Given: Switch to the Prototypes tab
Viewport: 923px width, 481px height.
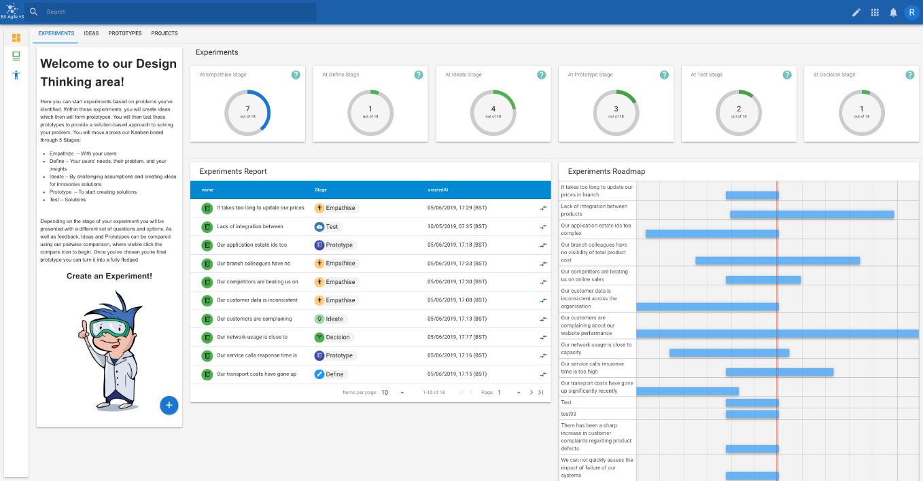Looking at the screenshot, I should (125, 33).
